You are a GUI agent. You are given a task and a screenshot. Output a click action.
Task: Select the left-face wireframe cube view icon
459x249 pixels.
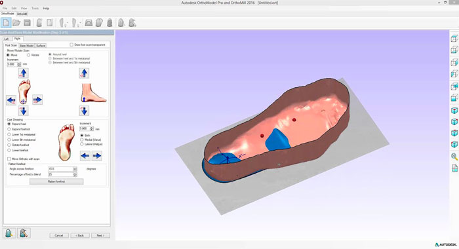click(454, 73)
